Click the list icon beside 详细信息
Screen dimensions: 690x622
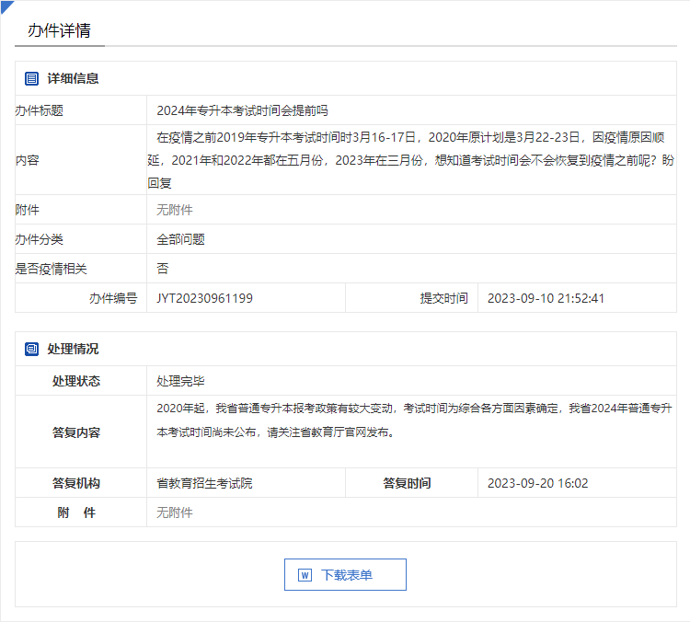(x=32, y=79)
